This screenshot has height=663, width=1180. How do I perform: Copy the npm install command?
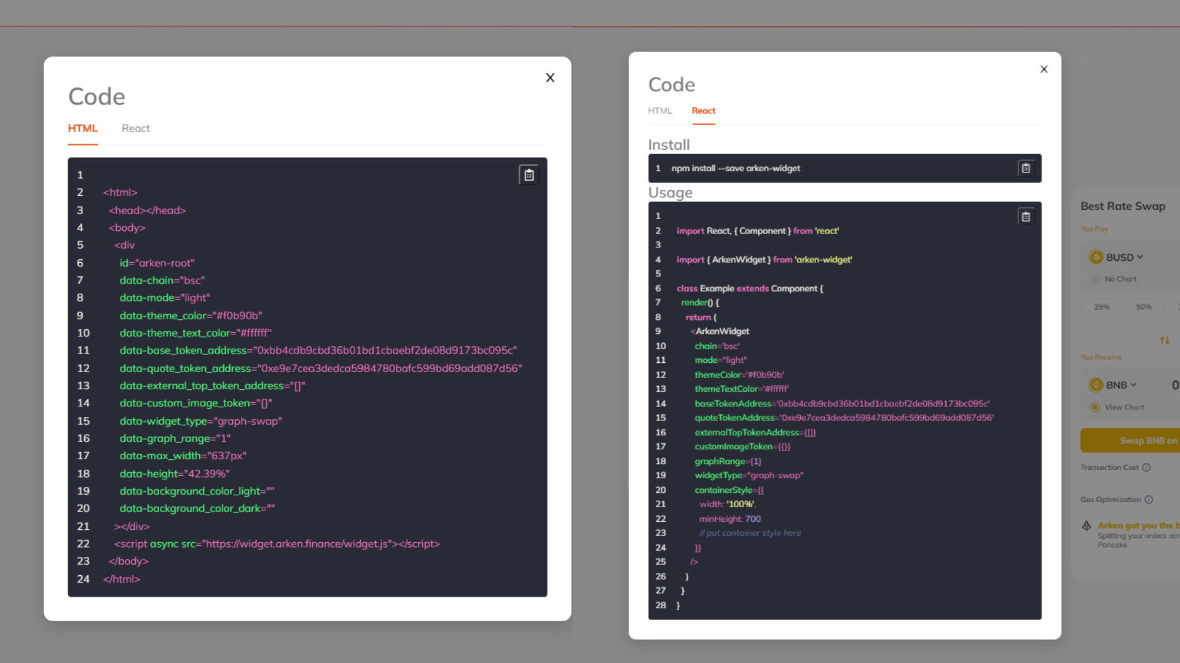coord(1026,168)
